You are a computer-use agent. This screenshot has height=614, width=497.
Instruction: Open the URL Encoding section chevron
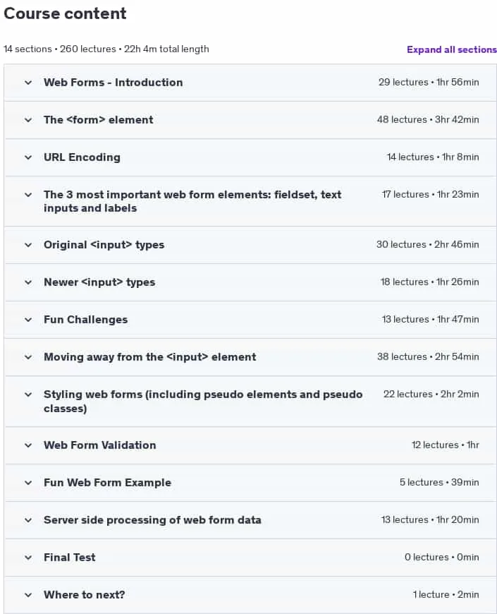28,157
